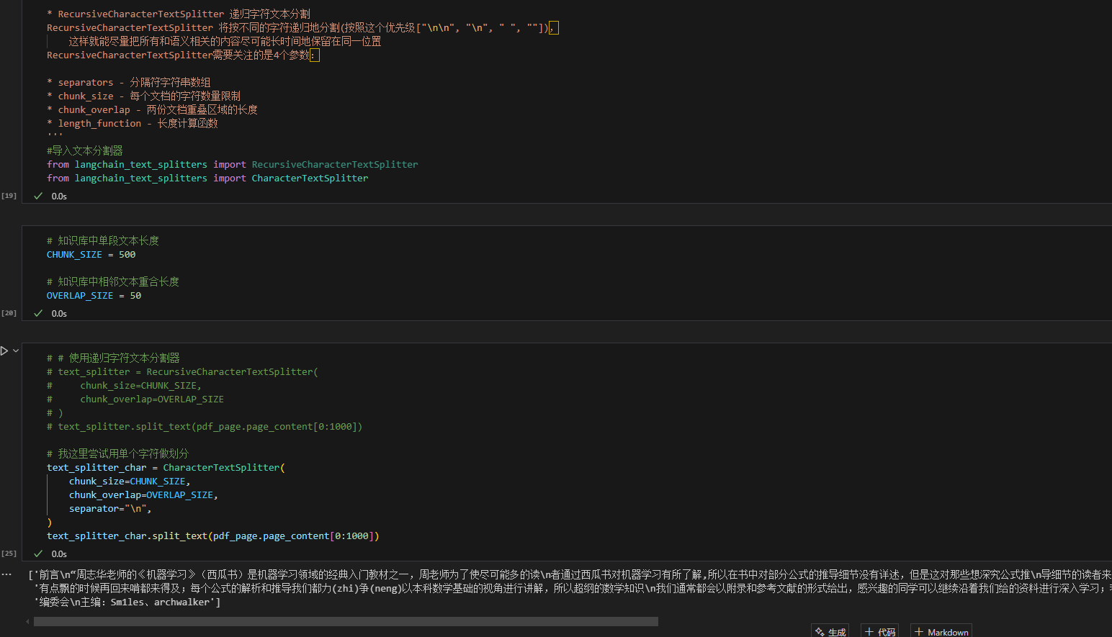Click the comment '#导入文本分割器'
The width and height of the screenshot is (1112, 637).
tap(85, 150)
